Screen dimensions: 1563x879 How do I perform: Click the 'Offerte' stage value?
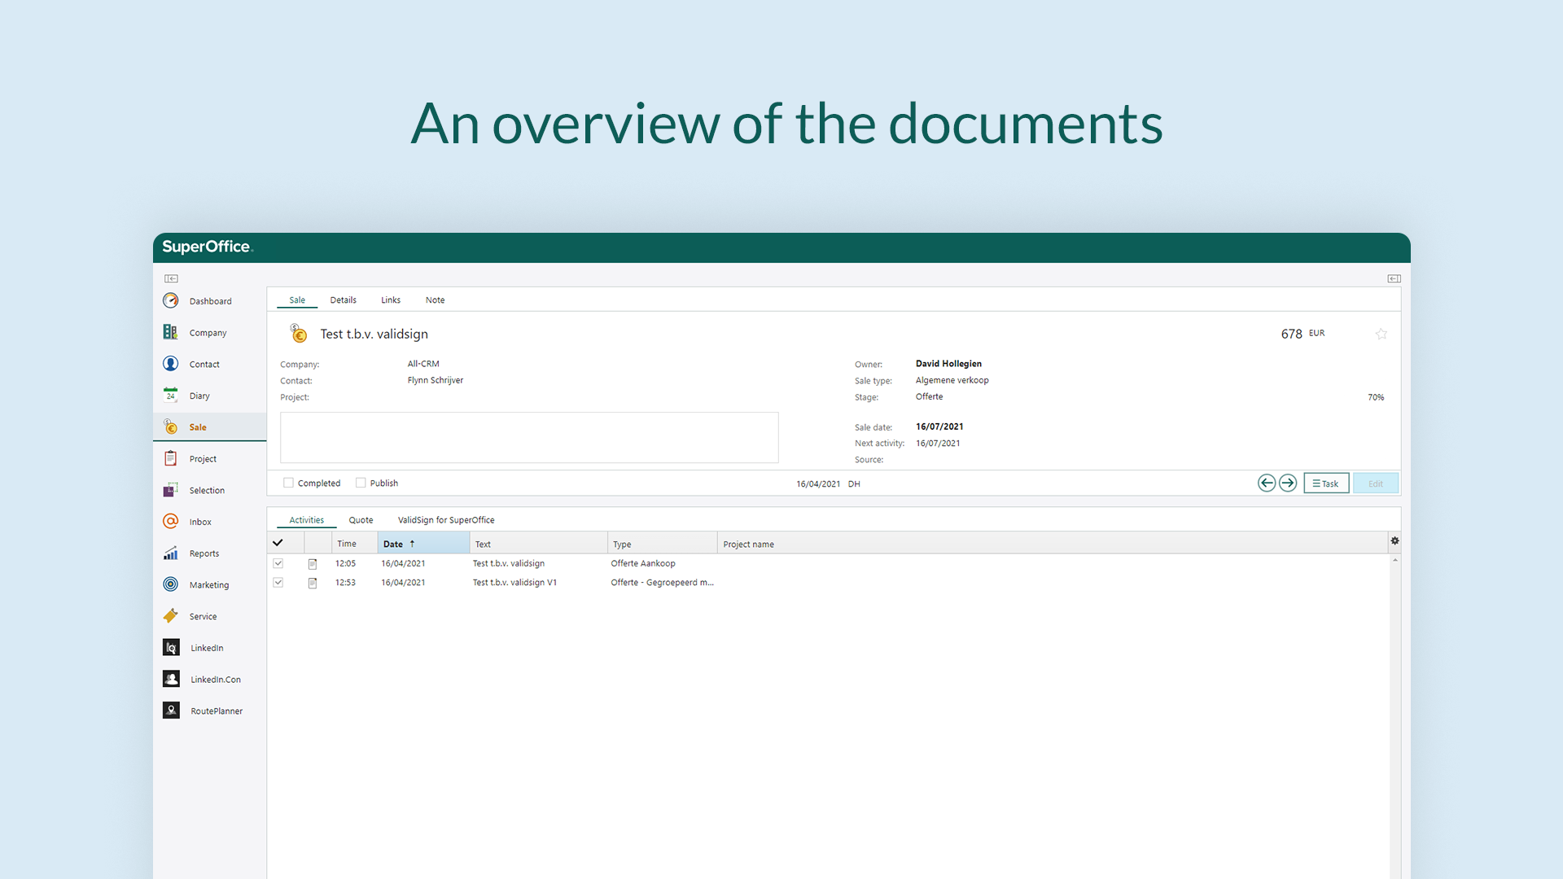tap(929, 396)
